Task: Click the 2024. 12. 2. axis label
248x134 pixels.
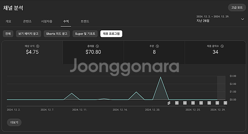Action: tap(14, 110)
